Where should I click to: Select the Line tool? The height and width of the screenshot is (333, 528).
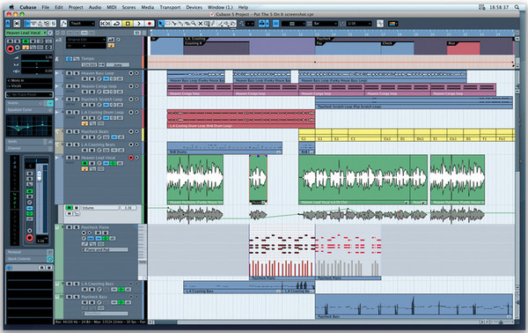(x=220, y=24)
